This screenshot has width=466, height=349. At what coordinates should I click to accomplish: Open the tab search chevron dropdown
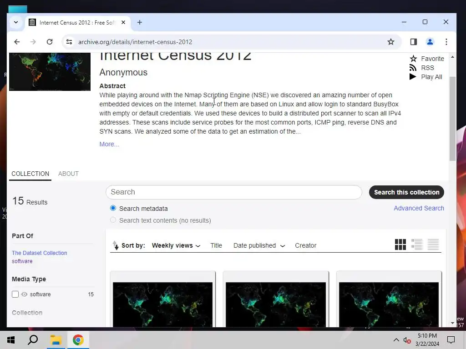(x=16, y=22)
